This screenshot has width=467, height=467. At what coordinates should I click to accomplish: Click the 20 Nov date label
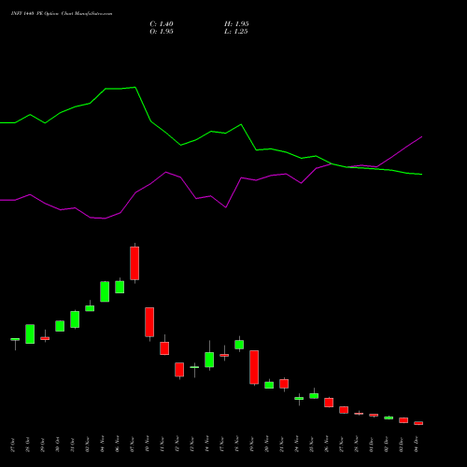[x=267, y=445]
